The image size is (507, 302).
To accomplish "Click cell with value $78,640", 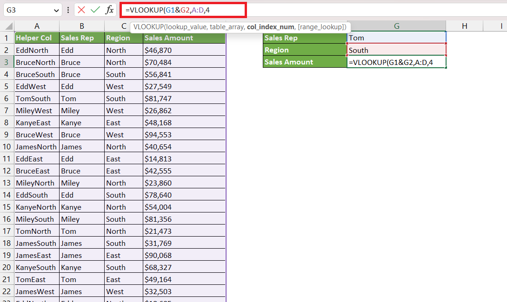I will pyautogui.click(x=184, y=195).
